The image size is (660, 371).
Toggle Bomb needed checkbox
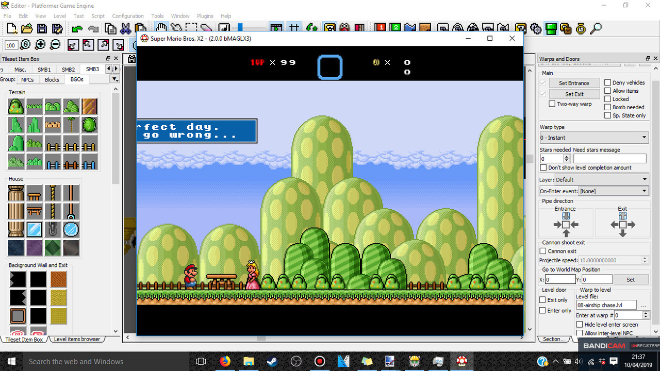tap(607, 107)
